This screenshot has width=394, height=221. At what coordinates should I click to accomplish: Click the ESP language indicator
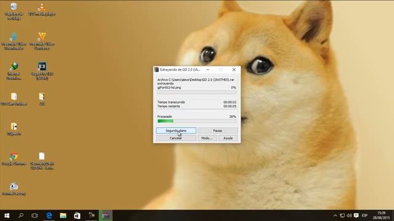click(x=364, y=215)
